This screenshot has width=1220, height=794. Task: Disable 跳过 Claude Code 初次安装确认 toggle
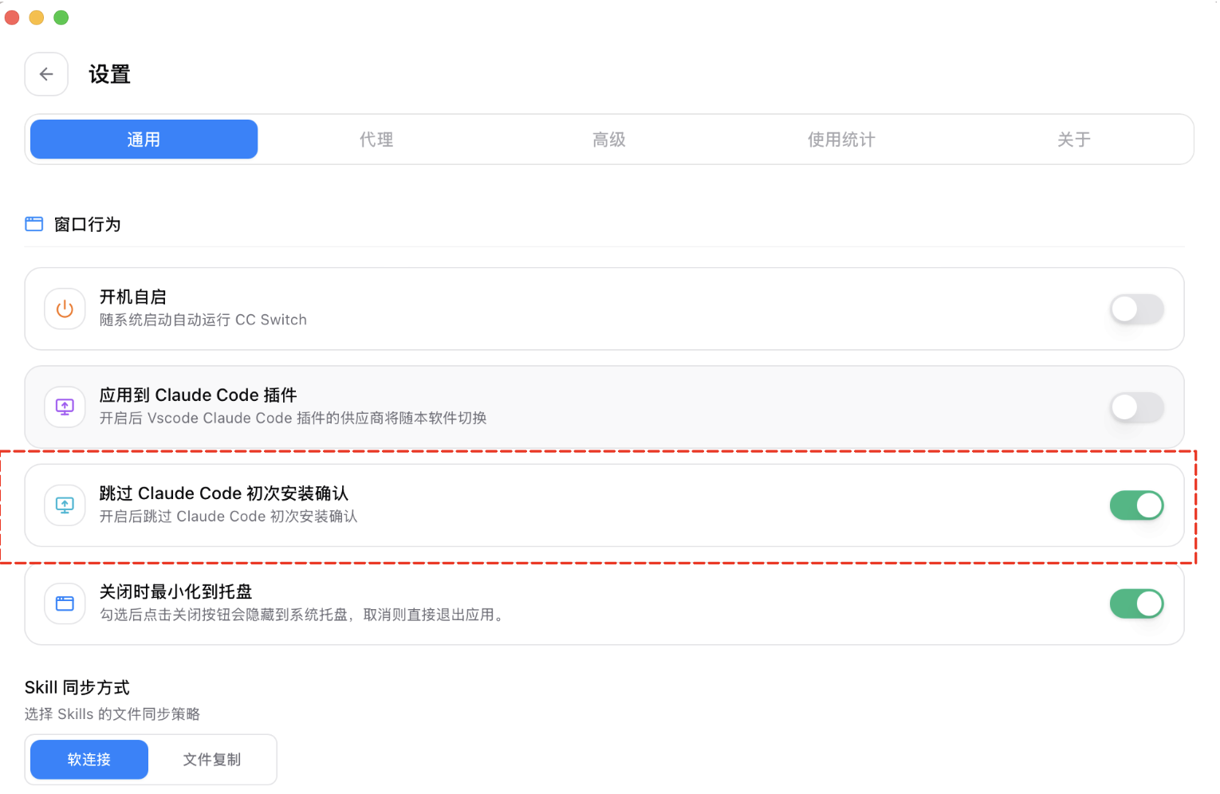point(1136,505)
